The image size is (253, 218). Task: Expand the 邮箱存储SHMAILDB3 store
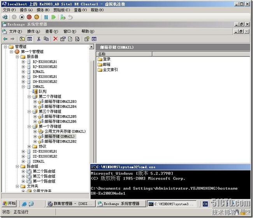[x=35, y=102]
